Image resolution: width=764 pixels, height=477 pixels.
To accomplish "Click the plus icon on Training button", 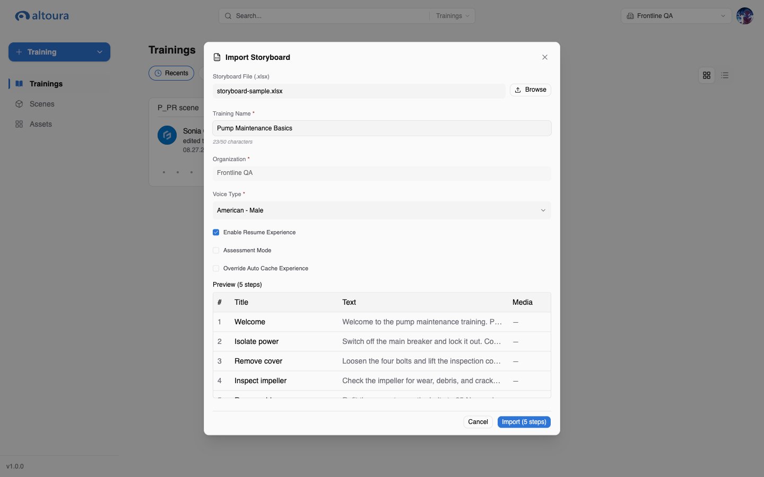I will pos(19,52).
